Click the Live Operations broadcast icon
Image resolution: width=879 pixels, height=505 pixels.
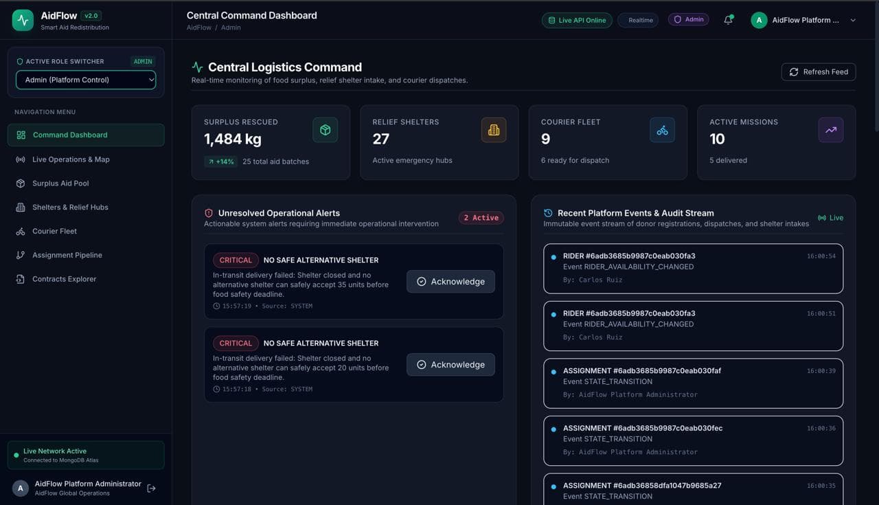click(x=21, y=159)
